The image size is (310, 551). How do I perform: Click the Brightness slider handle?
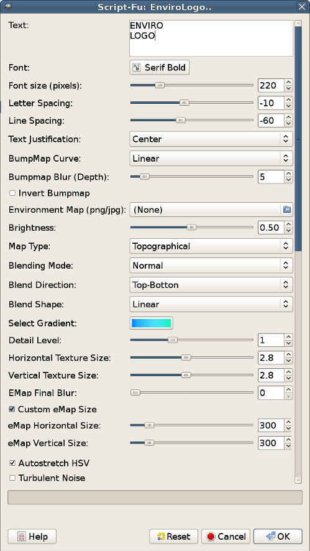click(x=191, y=228)
